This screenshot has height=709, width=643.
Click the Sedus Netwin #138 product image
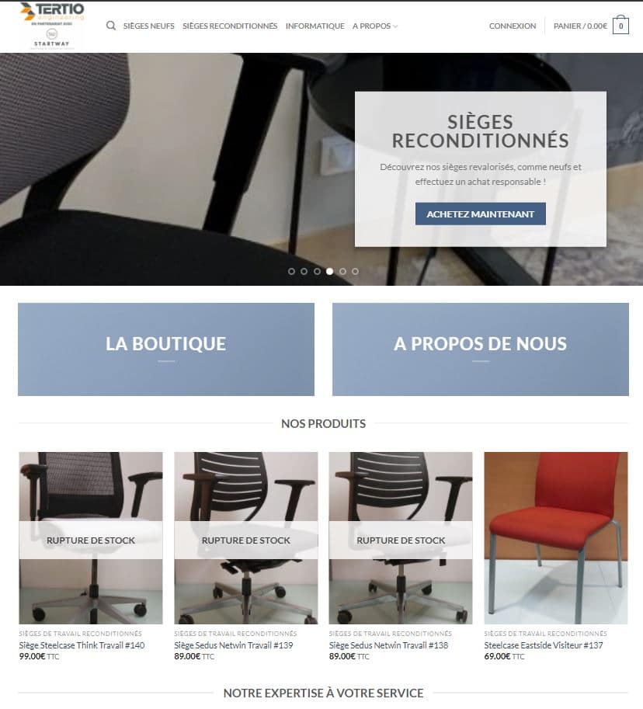[x=401, y=538]
